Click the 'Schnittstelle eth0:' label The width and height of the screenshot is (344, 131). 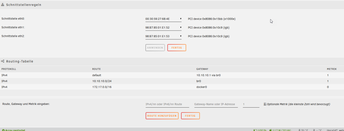click(x=13, y=19)
